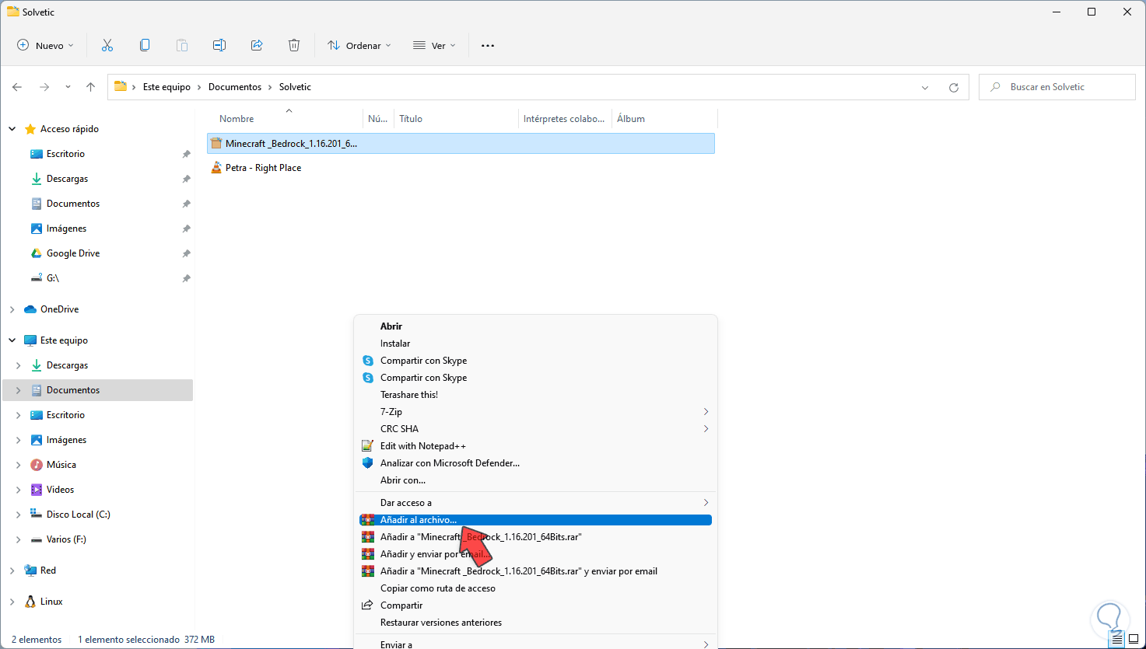
Task: Open the Enviar a submenu
Action: [534, 644]
